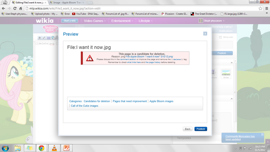Open the Windows Start menu
This screenshot has width=270, height=152.
pos(5,148)
